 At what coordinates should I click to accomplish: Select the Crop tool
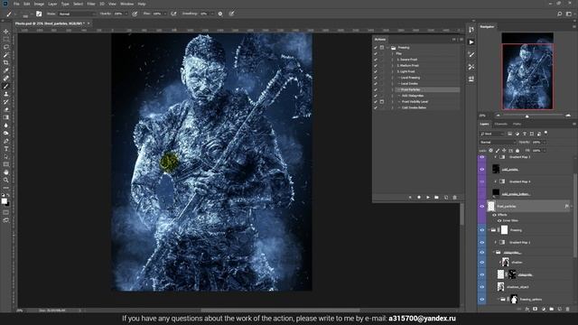[x=6, y=62]
